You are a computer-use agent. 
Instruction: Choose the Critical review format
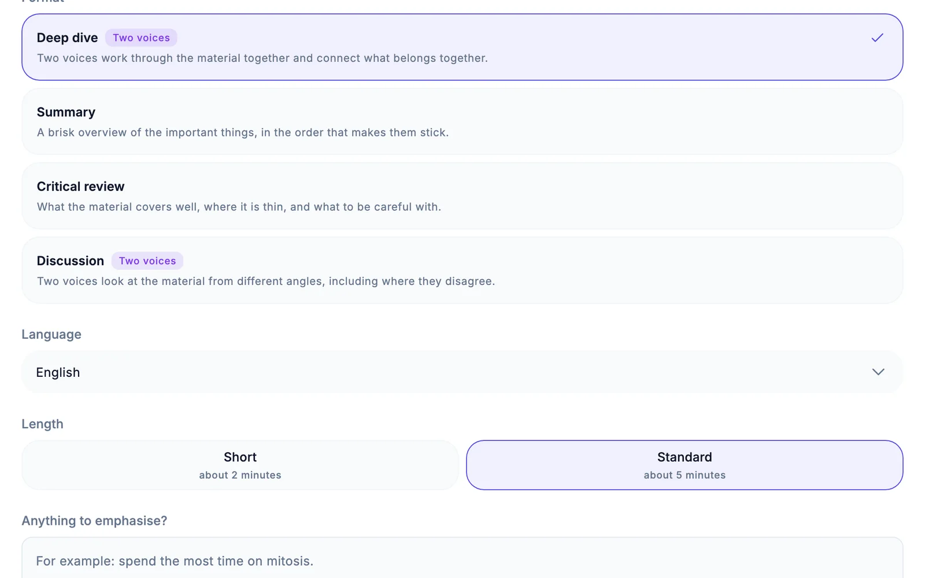tap(462, 197)
